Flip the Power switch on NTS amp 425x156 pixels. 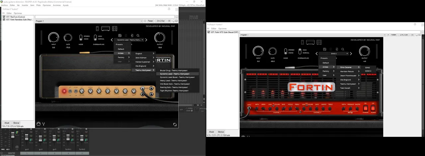coord(373,107)
